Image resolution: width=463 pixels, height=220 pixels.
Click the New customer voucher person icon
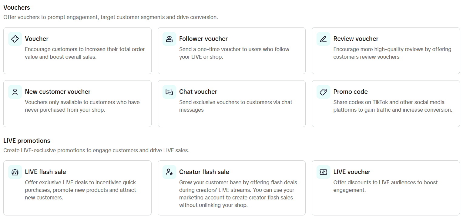point(15,92)
